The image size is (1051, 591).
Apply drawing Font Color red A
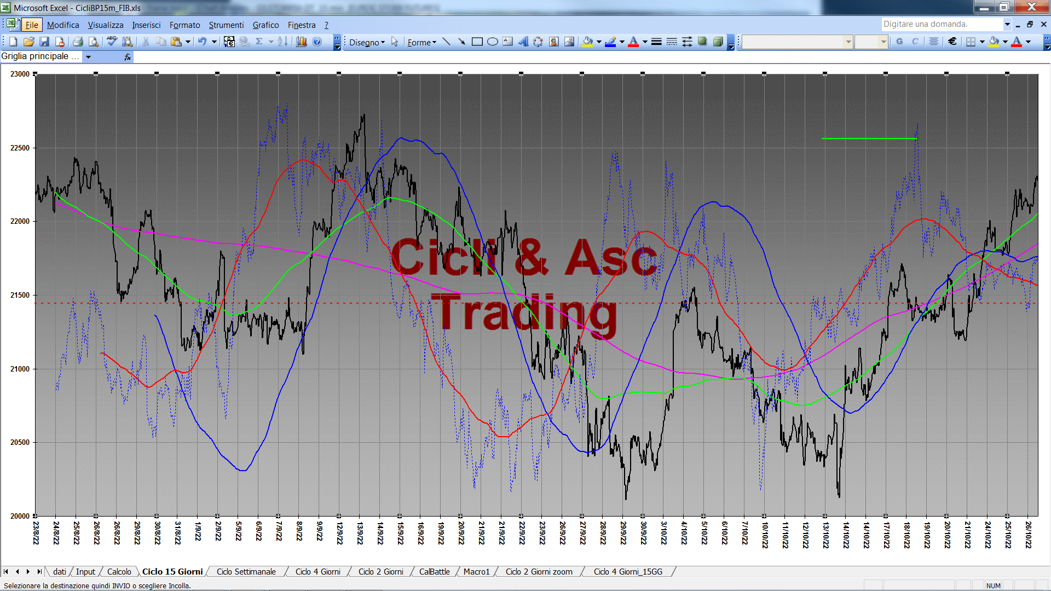click(634, 42)
